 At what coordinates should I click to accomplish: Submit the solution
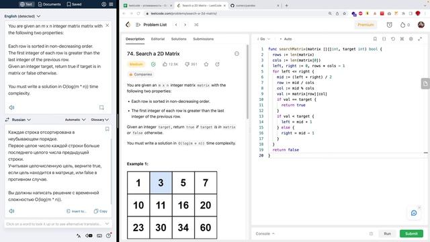(411, 234)
